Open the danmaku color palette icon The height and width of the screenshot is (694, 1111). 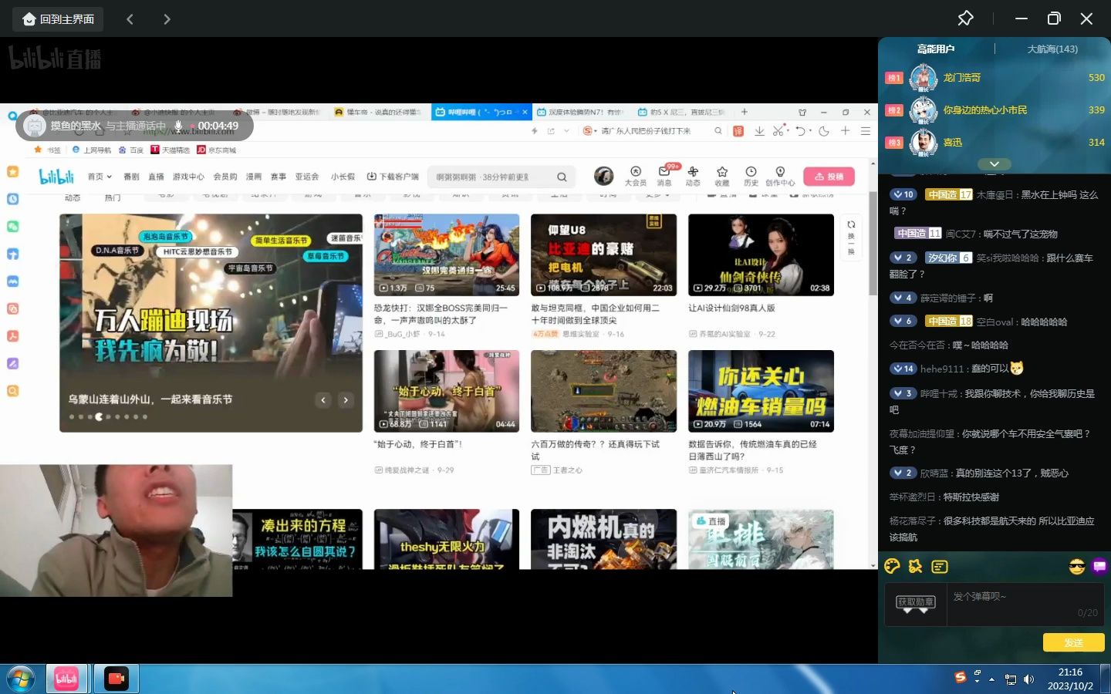click(893, 567)
